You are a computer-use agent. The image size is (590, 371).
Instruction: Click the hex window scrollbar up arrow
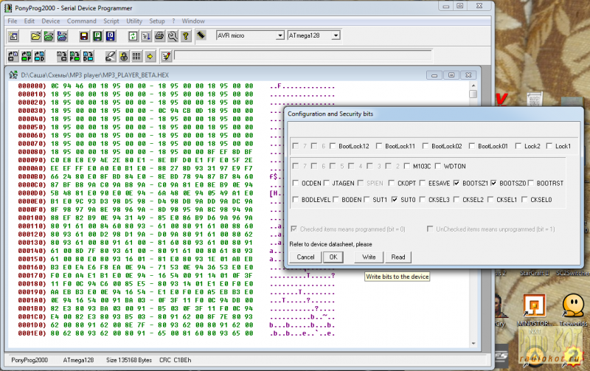pos(473,86)
